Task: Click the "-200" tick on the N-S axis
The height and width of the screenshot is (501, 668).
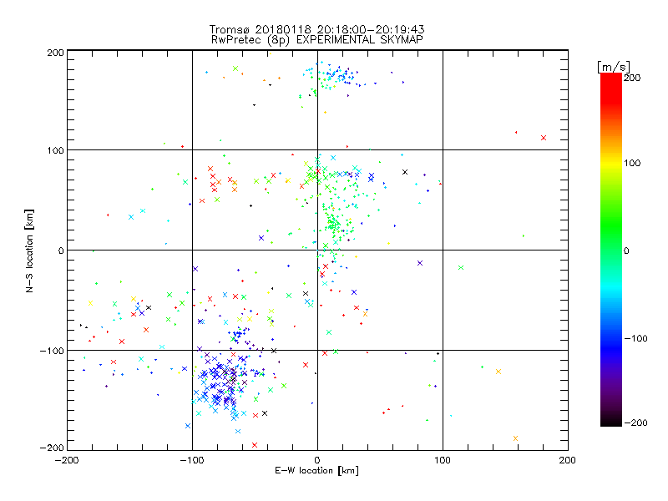Action: tap(52, 448)
